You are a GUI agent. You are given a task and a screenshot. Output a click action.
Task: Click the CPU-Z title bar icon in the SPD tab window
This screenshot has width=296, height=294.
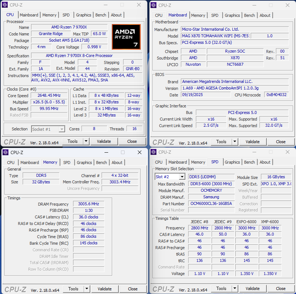click(x=154, y=152)
